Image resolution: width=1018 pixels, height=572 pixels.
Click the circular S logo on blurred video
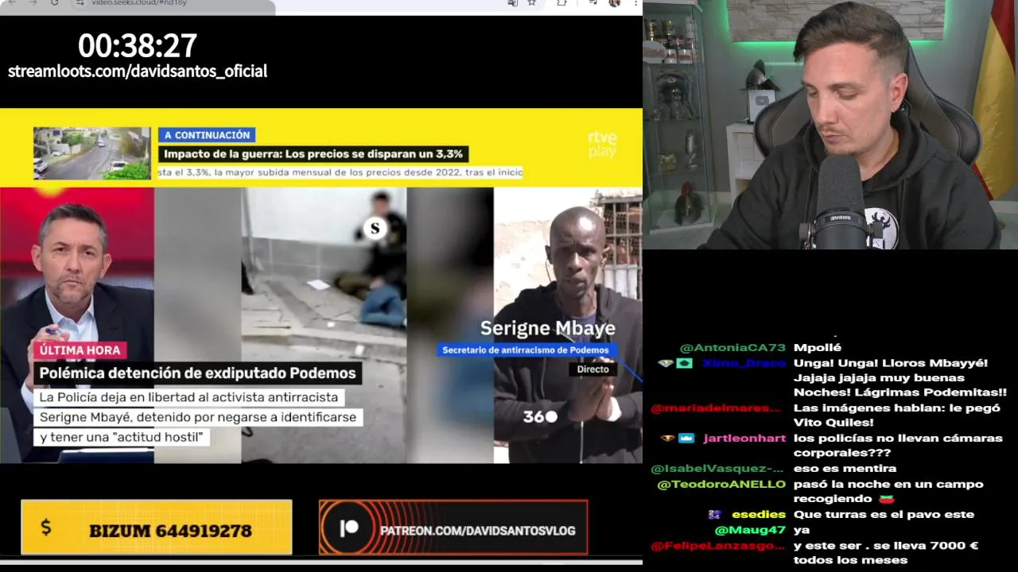pyautogui.click(x=375, y=230)
